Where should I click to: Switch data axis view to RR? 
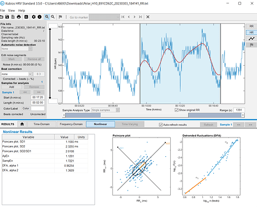tap(251, 26)
